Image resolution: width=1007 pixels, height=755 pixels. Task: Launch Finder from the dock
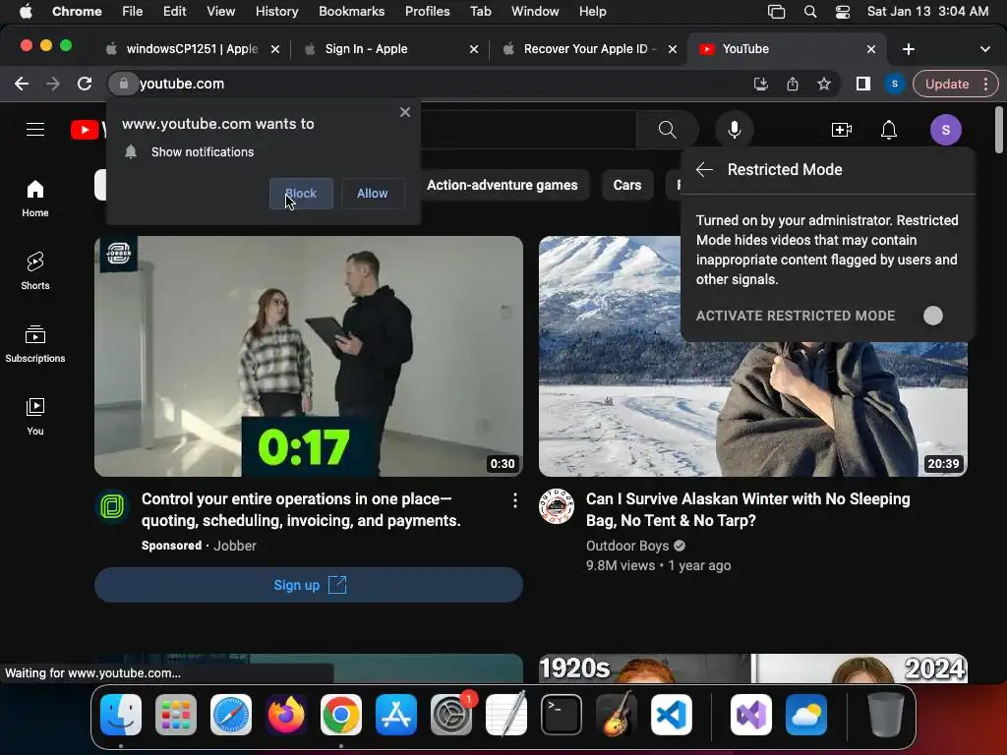pyautogui.click(x=121, y=715)
